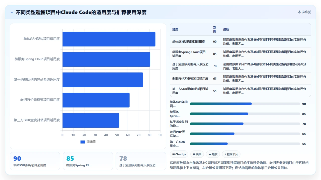
Task: Click the 单体SSH架构 progress bar at 90
Action: pos(245,104)
